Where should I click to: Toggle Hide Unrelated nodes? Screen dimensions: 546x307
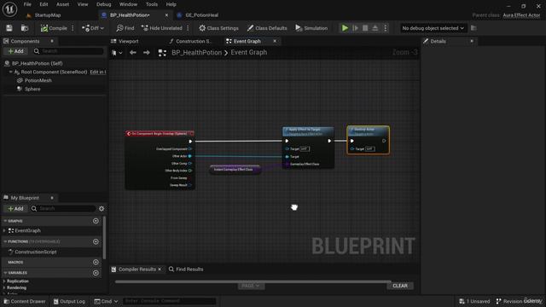pos(161,28)
